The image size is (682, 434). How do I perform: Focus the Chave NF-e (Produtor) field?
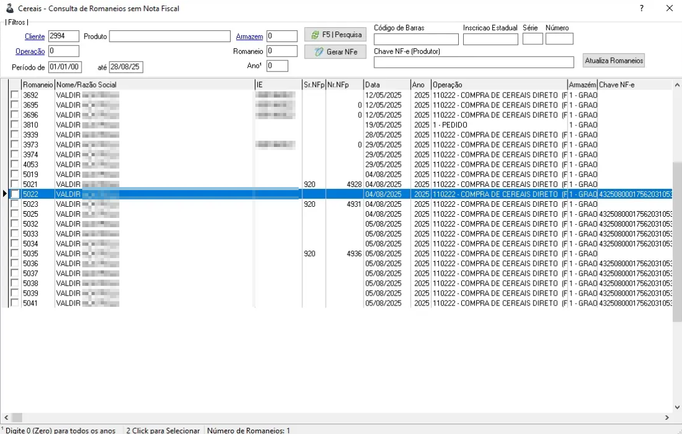point(474,62)
